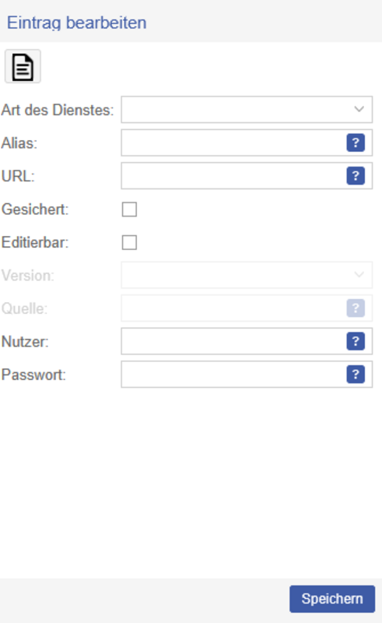Expand the Art des Dienstes dropdown arrow
Viewport: 382px width, 623px height.
(359, 109)
